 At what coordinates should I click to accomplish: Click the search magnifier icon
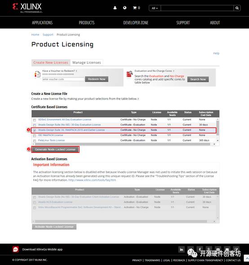[237, 8]
